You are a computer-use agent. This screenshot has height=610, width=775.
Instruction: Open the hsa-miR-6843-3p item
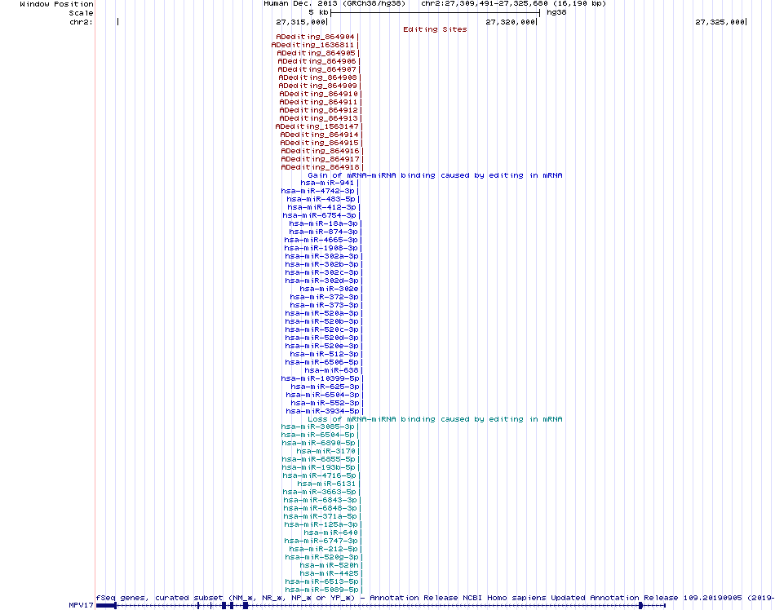321,500
